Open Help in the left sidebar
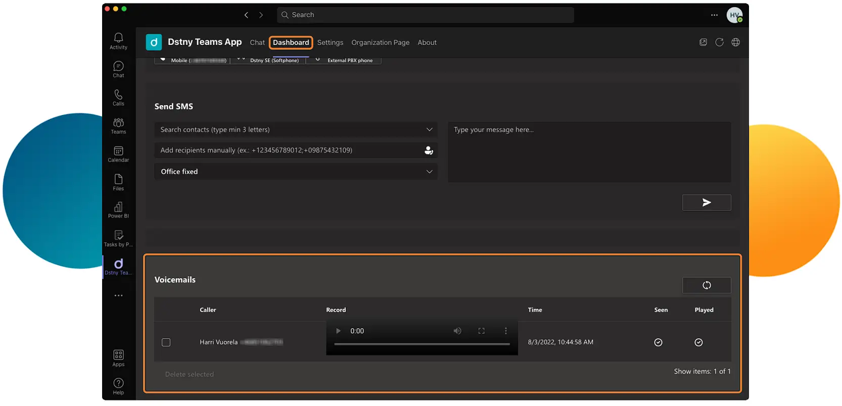 118,386
